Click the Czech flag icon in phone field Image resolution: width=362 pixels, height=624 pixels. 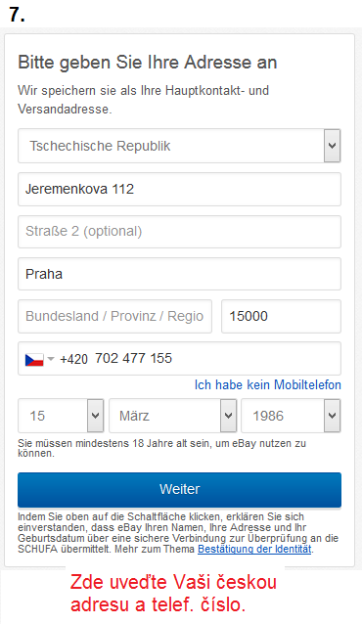click(x=34, y=359)
